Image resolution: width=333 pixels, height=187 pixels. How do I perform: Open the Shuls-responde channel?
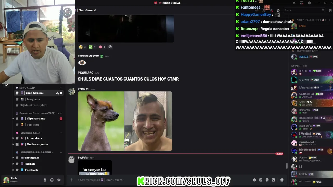tap(39, 144)
